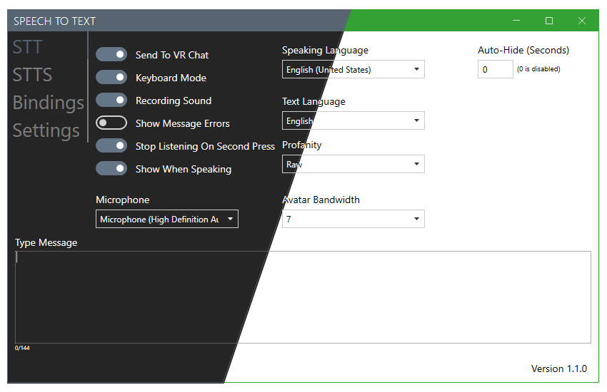The width and height of the screenshot is (607, 392).
Task: Minimize the Speech To Text window
Action: coord(516,21)
